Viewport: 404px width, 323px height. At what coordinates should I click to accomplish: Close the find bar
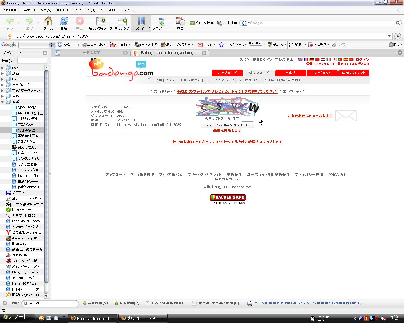4,303
